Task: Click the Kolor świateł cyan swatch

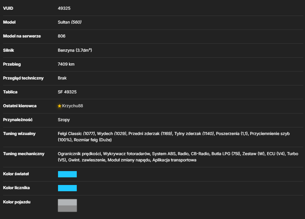Action: point(67,174)
